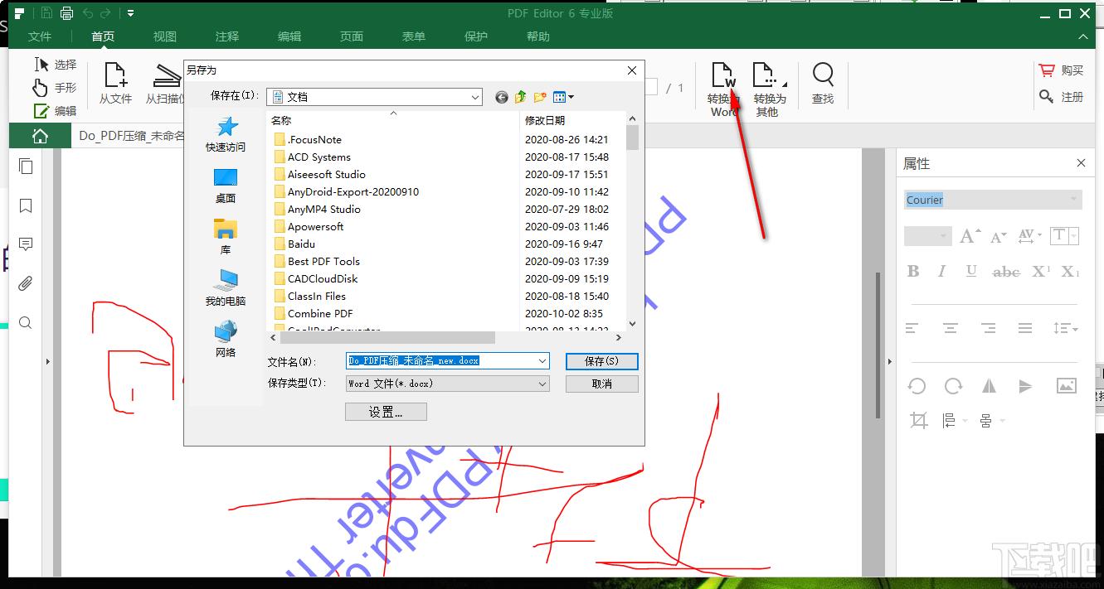Set text alignment to right
Image resolution: width=1104 pixels, height=589 pixels.
tap(988, 328)
